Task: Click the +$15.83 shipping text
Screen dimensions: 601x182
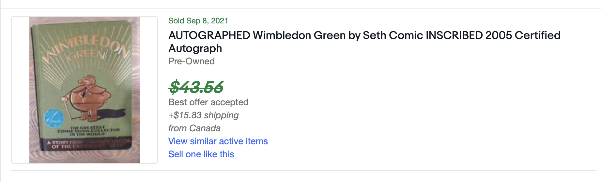Action: (203, 115)
